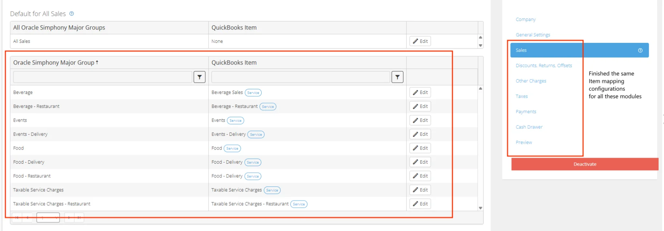This screenshot has height=231, width=664.
Task: Open the filter icon for QuickBooks Item column
Action: tap(397, 77)
